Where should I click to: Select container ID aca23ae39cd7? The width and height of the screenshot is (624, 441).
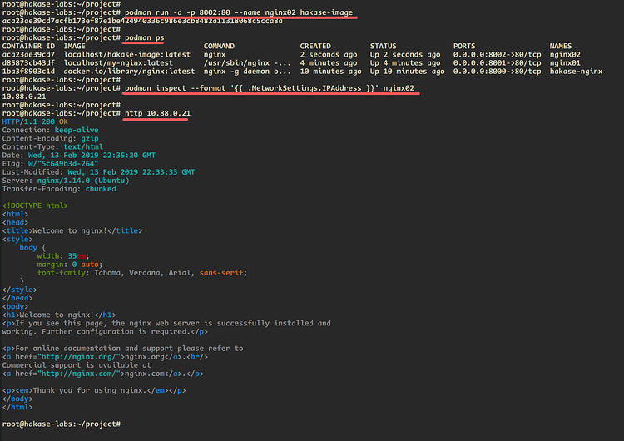tap(29, 54)
